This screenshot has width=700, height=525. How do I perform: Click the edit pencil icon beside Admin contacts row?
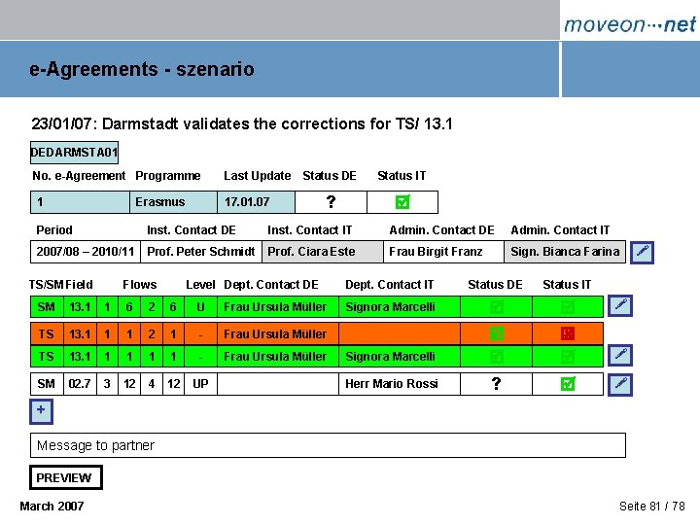pos(642,252)
